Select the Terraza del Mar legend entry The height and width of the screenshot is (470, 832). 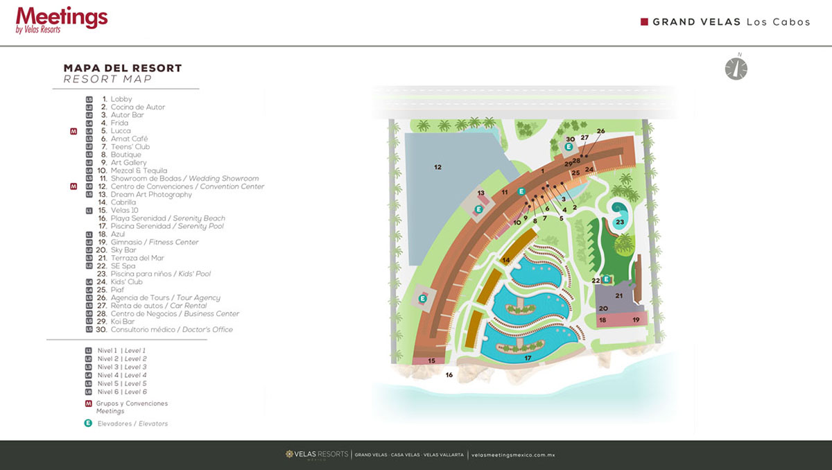[x=131, y=259]
